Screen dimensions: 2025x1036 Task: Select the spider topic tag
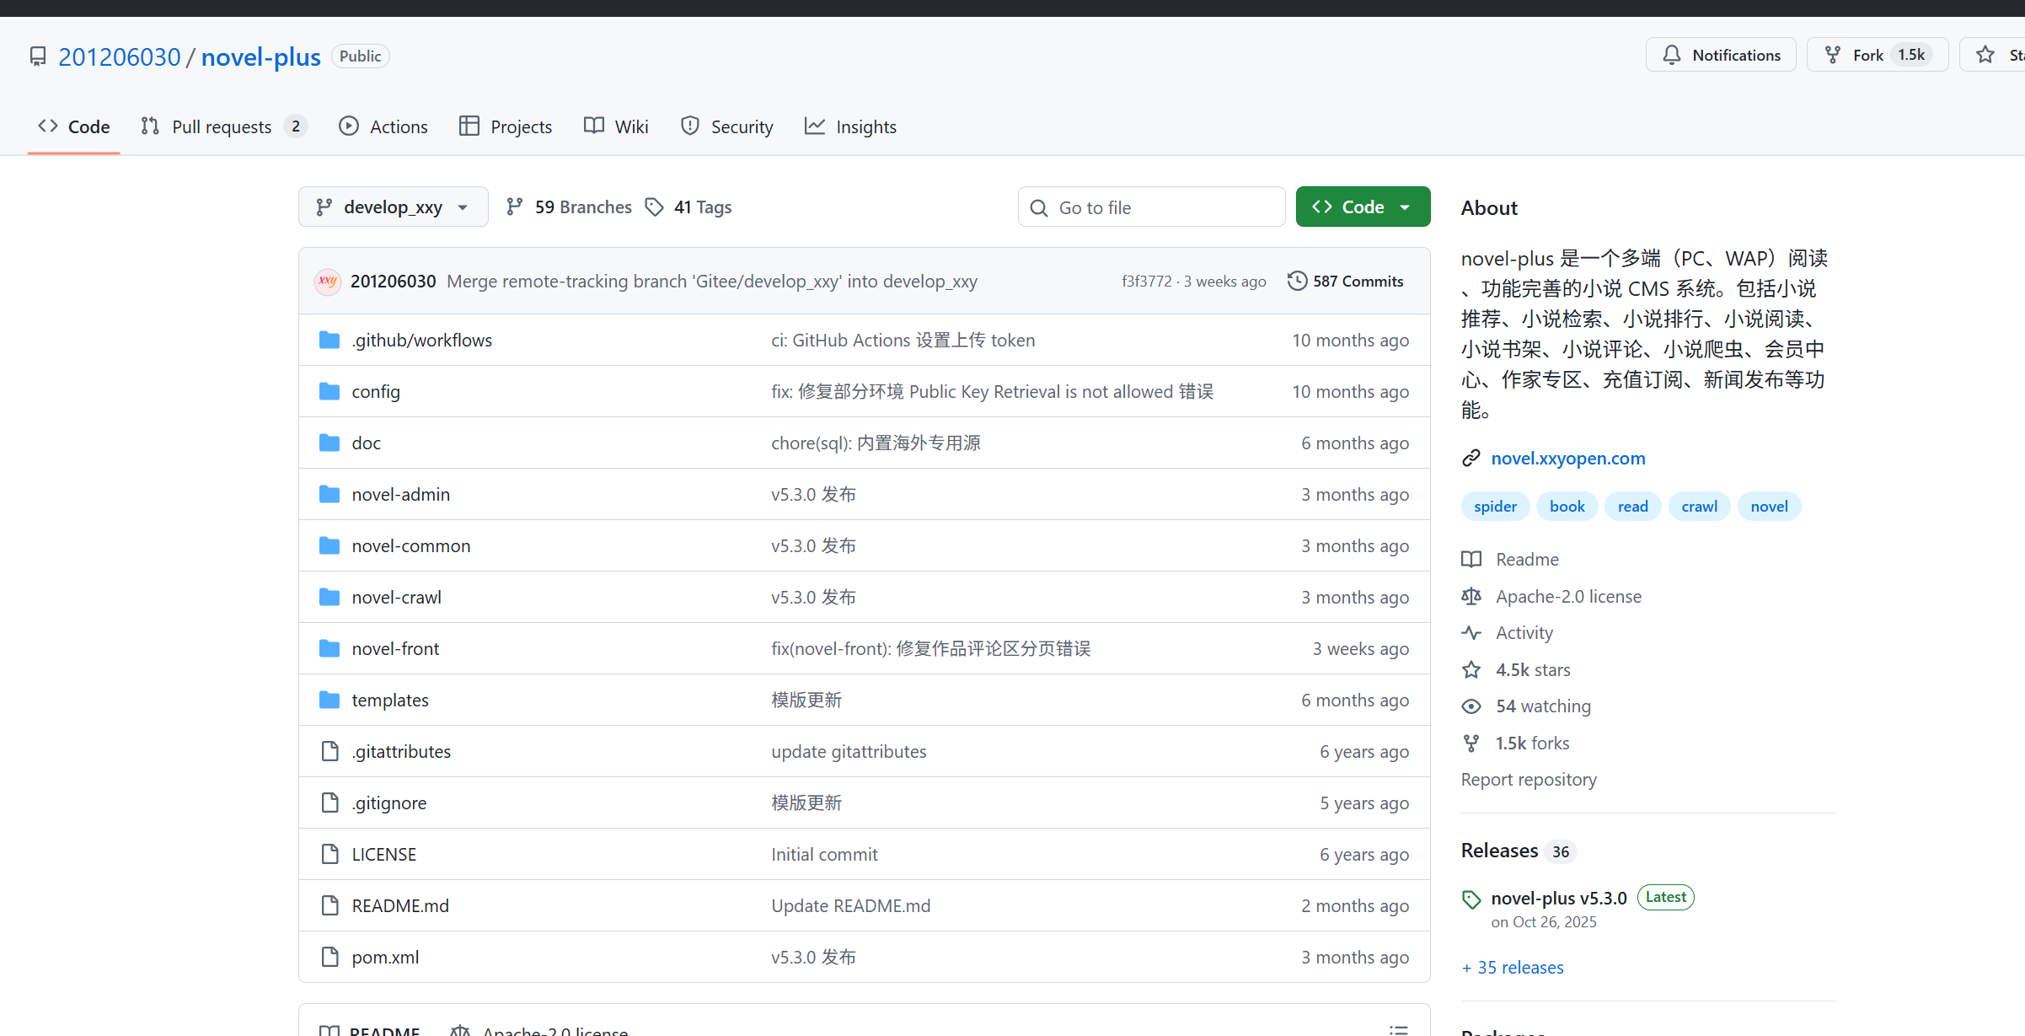1495,506
